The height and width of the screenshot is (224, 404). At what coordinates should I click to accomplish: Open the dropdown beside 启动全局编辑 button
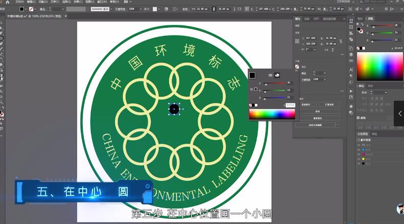(x=338, y=125)
